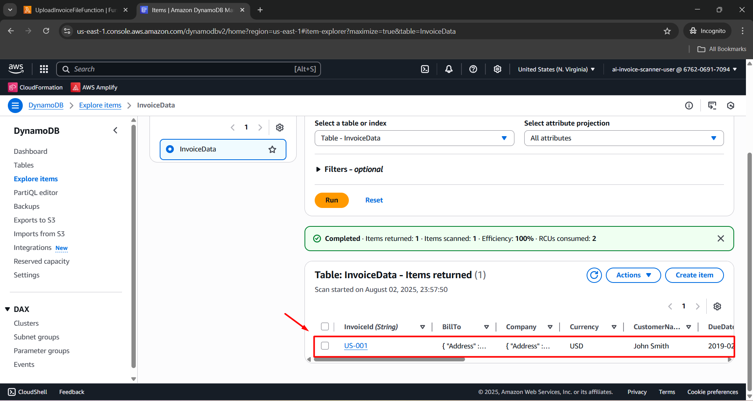Open the AWS services grid menu
Image resolution: width=753 pixels, height=401 pixels.
(44, 69)
